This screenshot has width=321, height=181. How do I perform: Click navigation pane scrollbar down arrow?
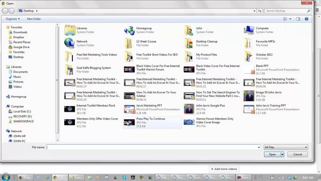coord(57,140)
